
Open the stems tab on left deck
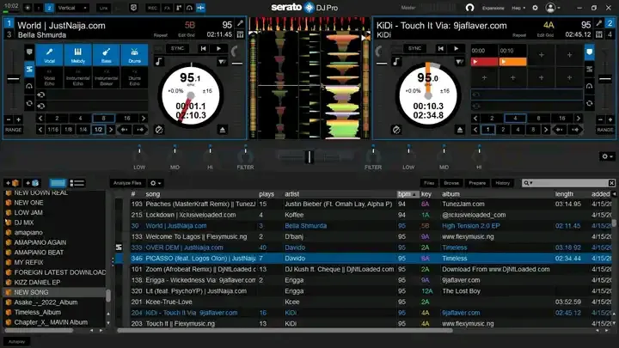coord(29,70)
